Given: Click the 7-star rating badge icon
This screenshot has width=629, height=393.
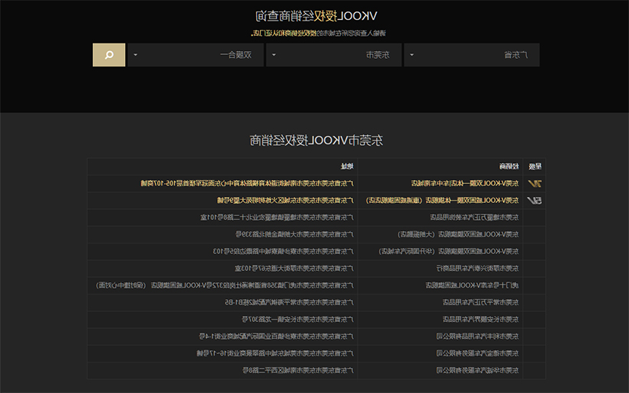Looking at the screenshot, I should (534, 183).
